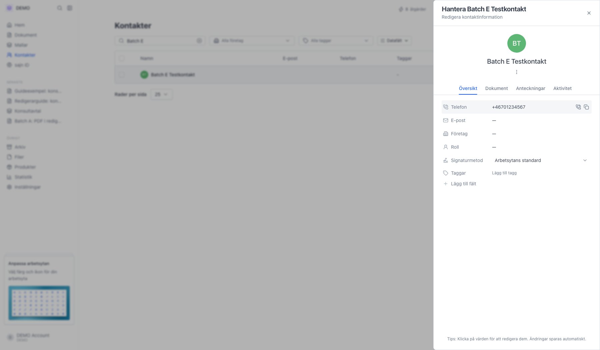Screen dimensions: 600x350
Task: Clear the contacts search field
Action: [x=199, y=41]
